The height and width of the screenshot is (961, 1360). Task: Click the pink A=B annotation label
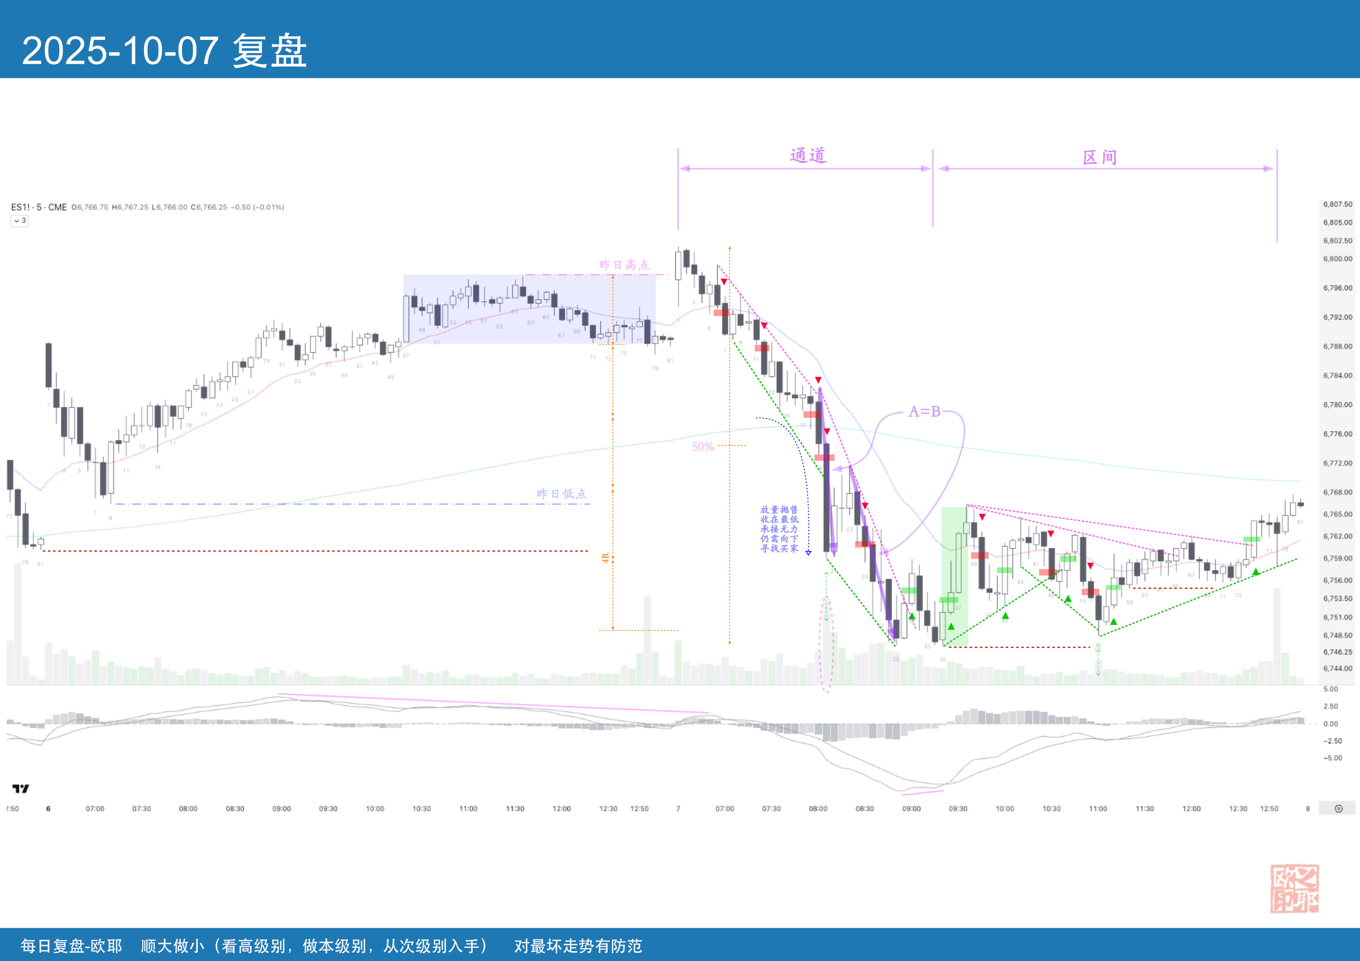(924, 412)
